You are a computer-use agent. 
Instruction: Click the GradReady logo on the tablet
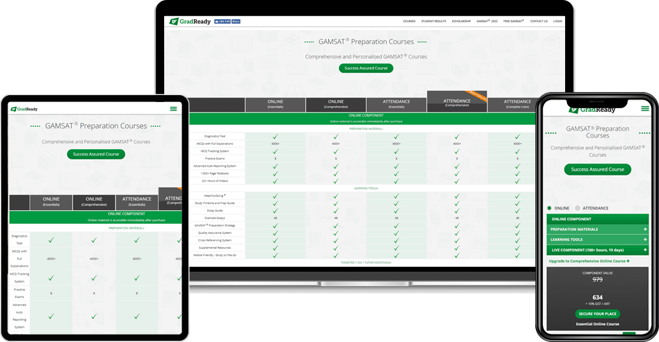point(24,109)
